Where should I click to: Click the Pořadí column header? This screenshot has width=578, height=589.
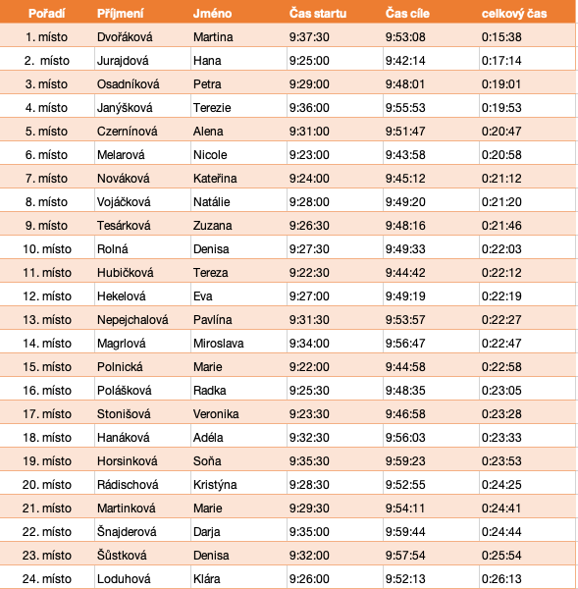click(x=47, y=13)
